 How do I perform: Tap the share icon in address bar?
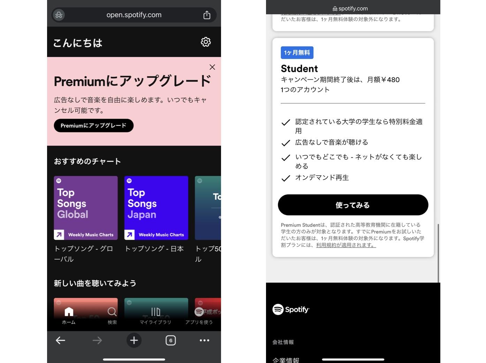pyautogui.click(x=207, y=15)
